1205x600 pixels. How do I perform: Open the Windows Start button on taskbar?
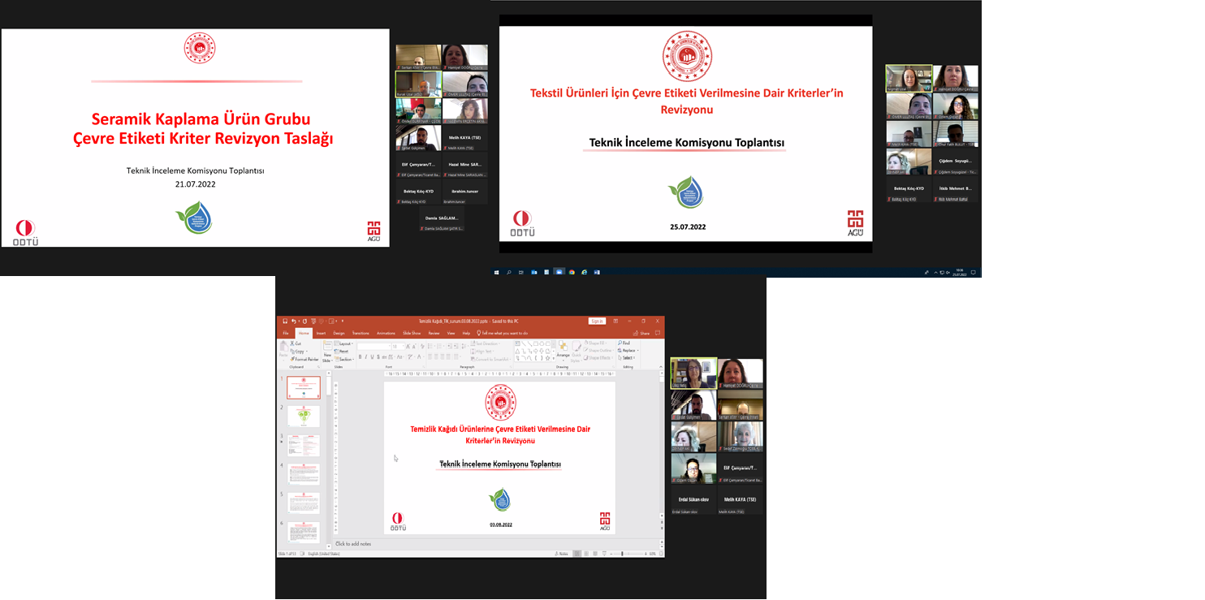497,272
